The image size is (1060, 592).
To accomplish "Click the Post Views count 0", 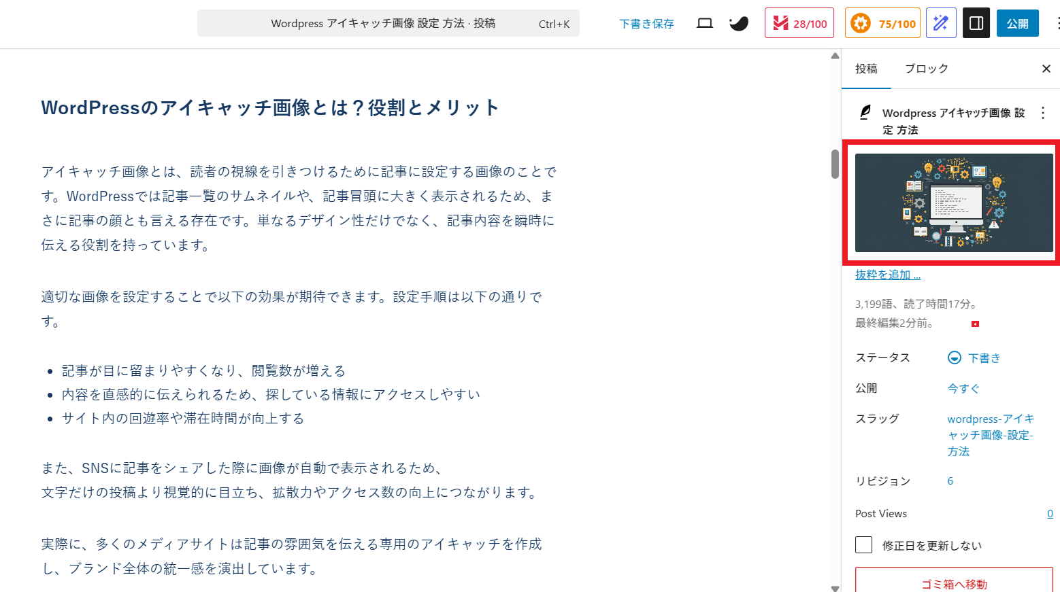I will tap(1050, 514).
